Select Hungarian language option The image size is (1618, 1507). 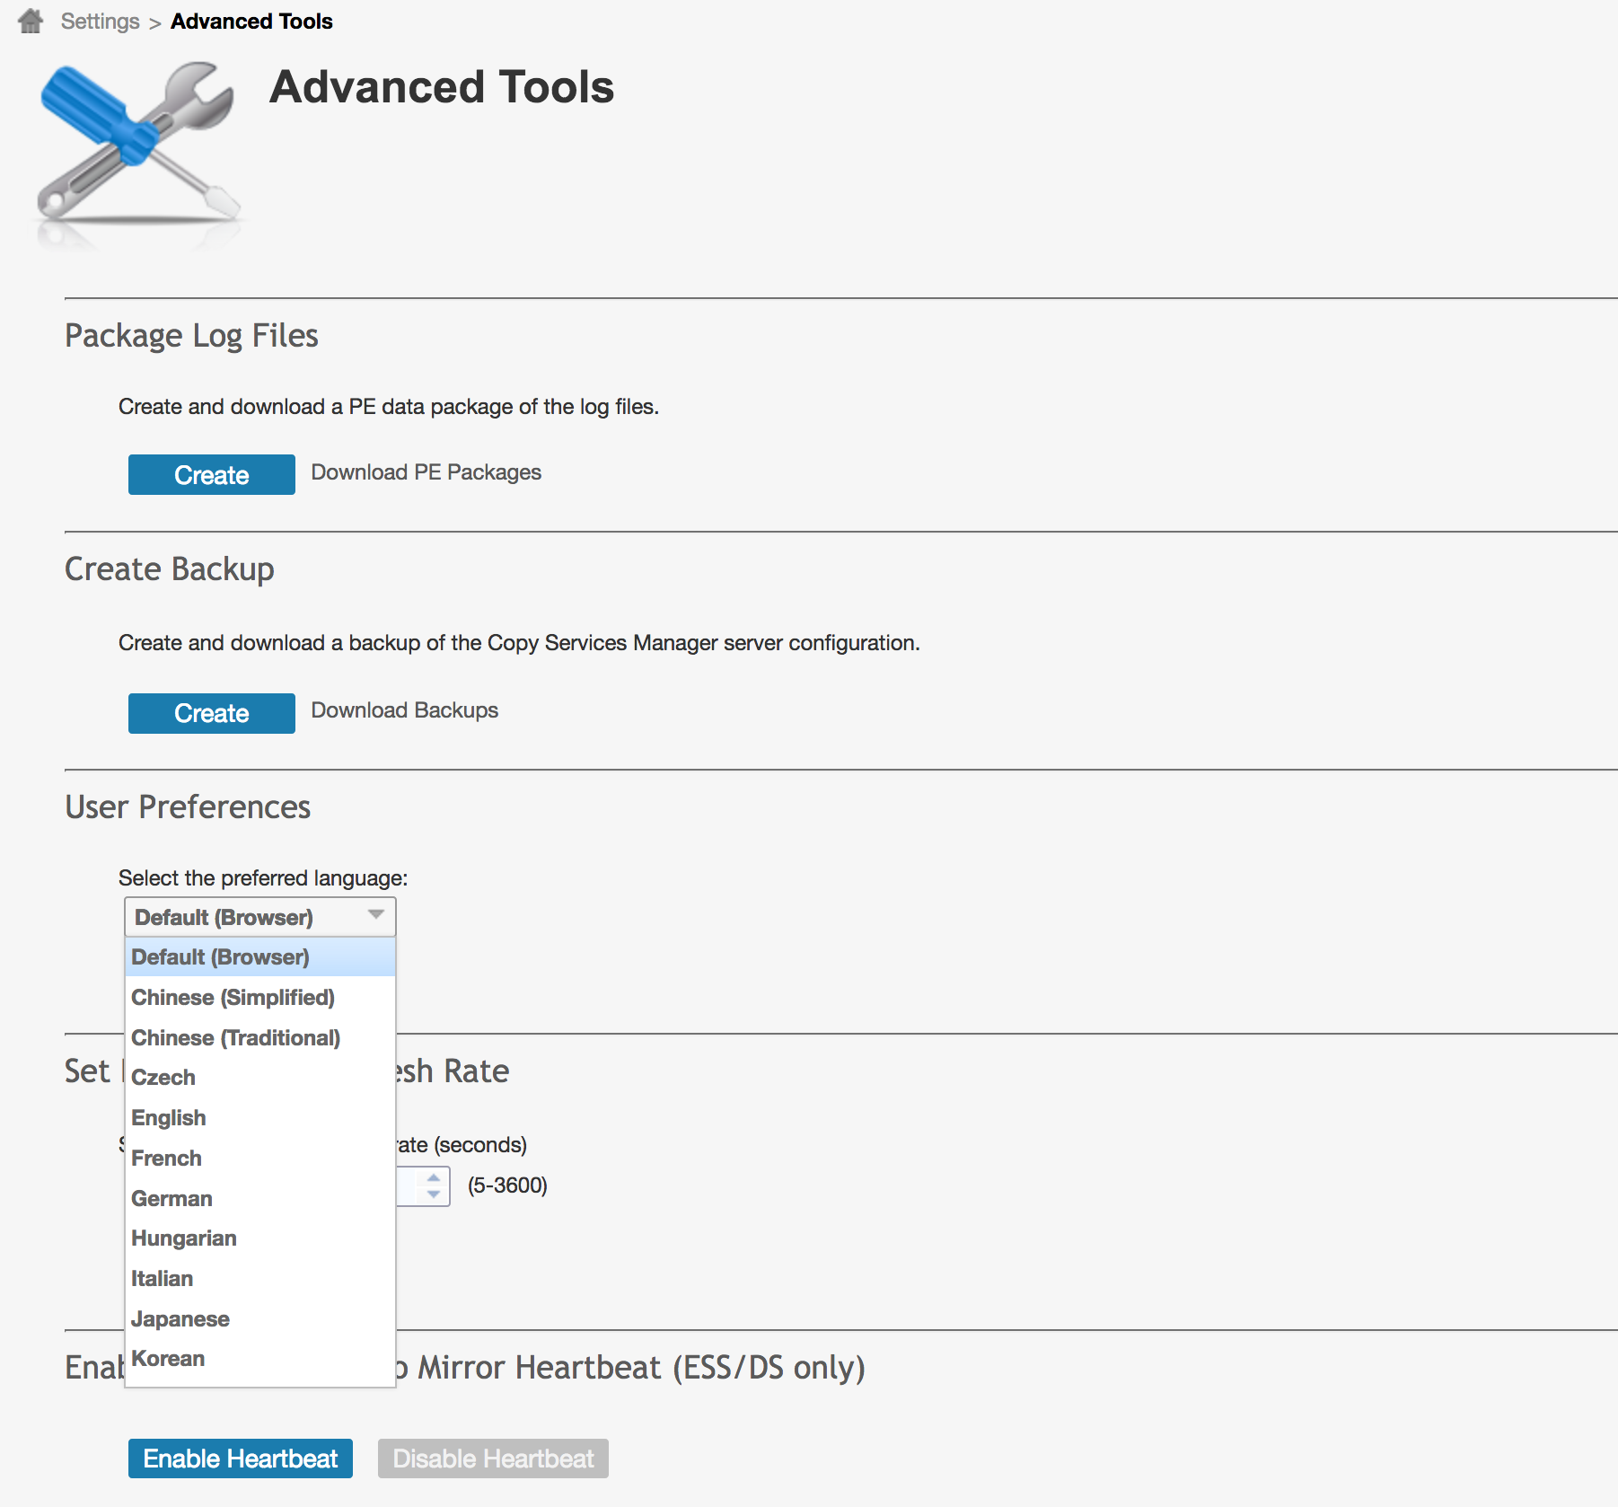click(x=260, y=1238)
